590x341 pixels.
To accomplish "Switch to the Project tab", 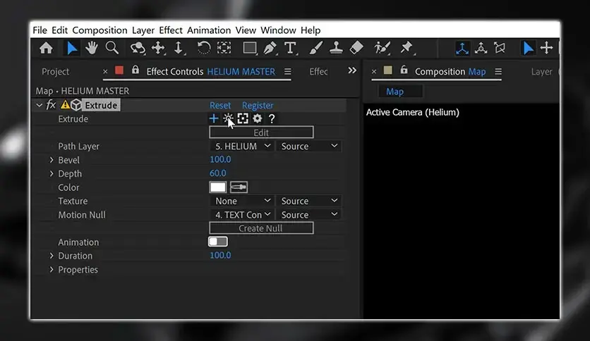I will click(55, 71).
